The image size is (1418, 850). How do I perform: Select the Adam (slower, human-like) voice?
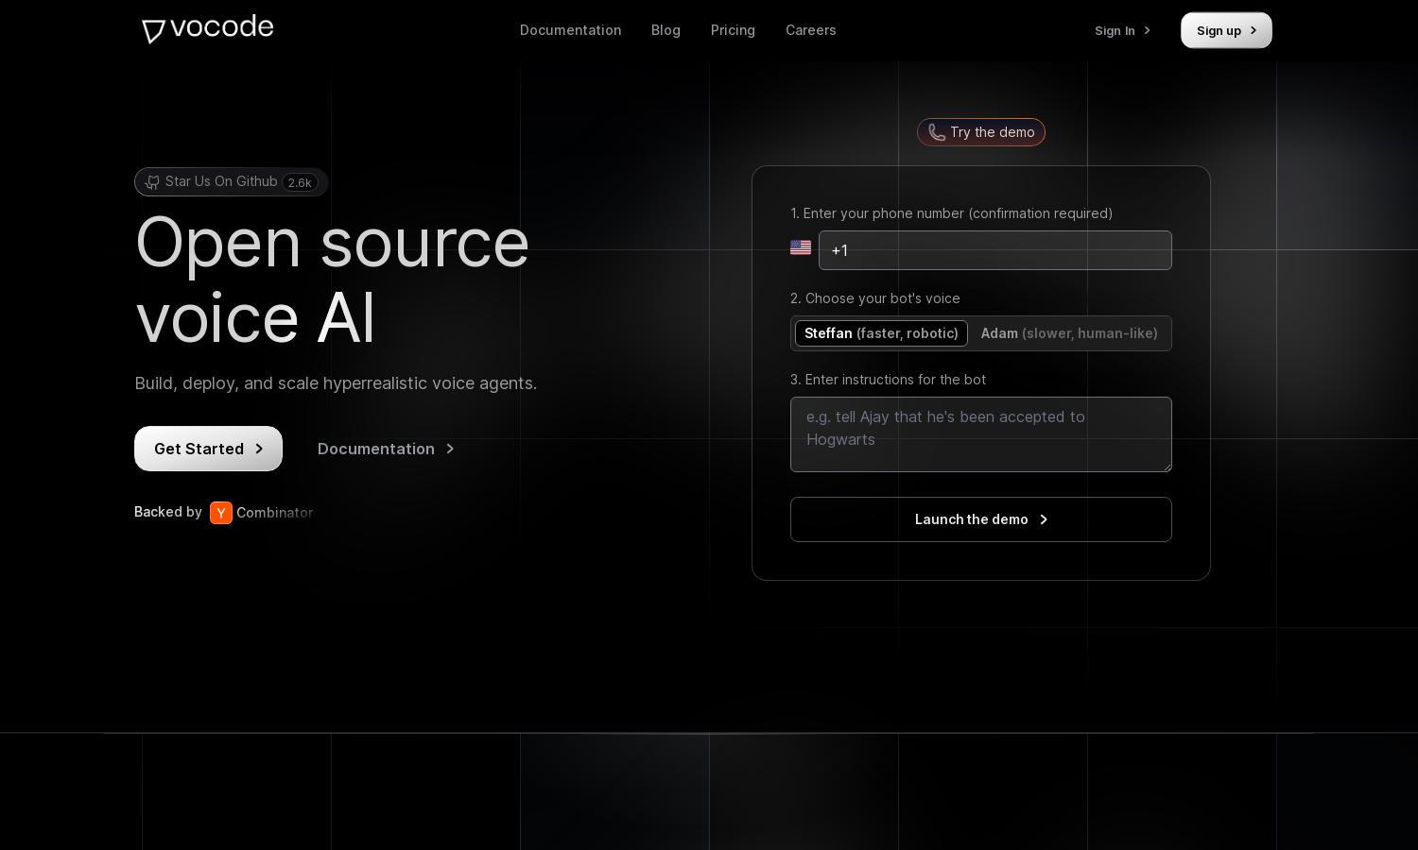(1069, 333)
